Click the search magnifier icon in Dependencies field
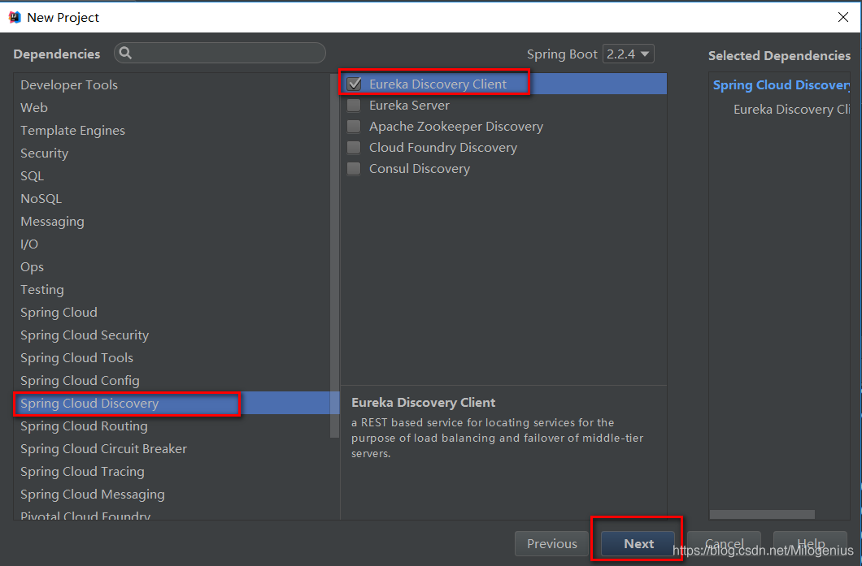The image size is (862, 566). click(125, 53)
